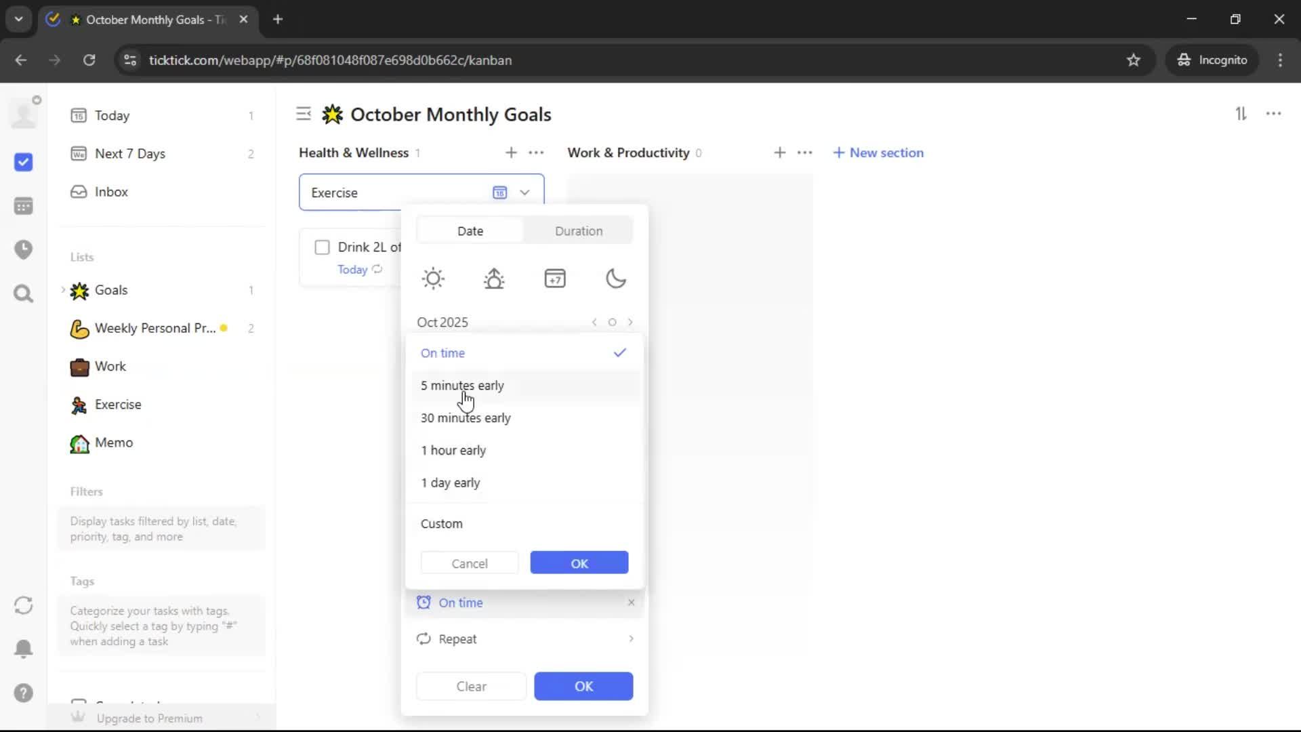
Task: Switch to the Duration tab
Action: 578,231
